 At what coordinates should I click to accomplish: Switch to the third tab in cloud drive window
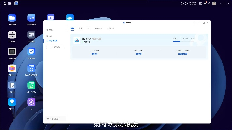(88, 29)
